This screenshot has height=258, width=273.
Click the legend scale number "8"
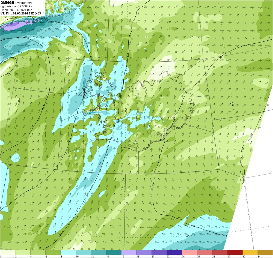(x=61, y=256)
